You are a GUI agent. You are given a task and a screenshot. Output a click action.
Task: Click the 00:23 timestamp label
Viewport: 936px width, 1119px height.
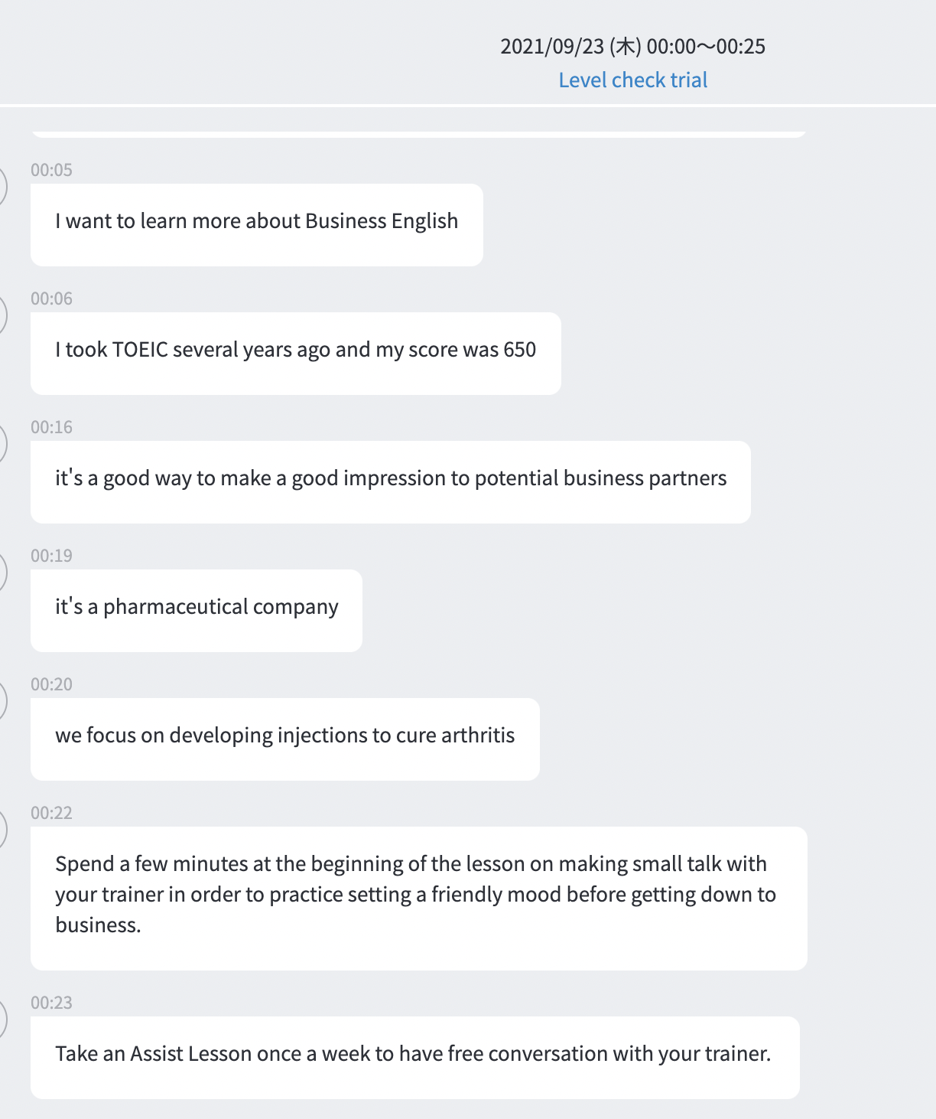click(x=51, y=1003)
